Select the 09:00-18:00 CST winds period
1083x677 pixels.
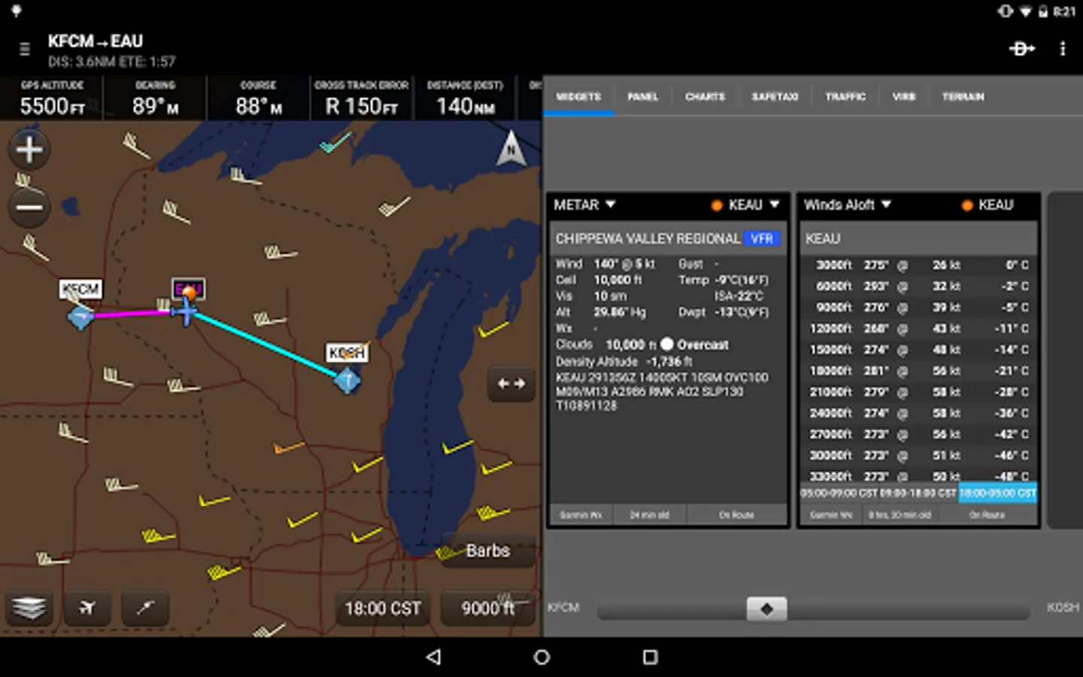click(x=918, y=493)
